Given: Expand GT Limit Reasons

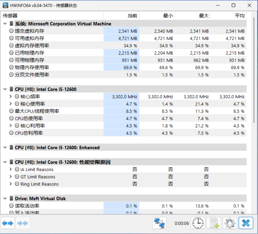Looking at the screenshot, I should tap(11, 177).
